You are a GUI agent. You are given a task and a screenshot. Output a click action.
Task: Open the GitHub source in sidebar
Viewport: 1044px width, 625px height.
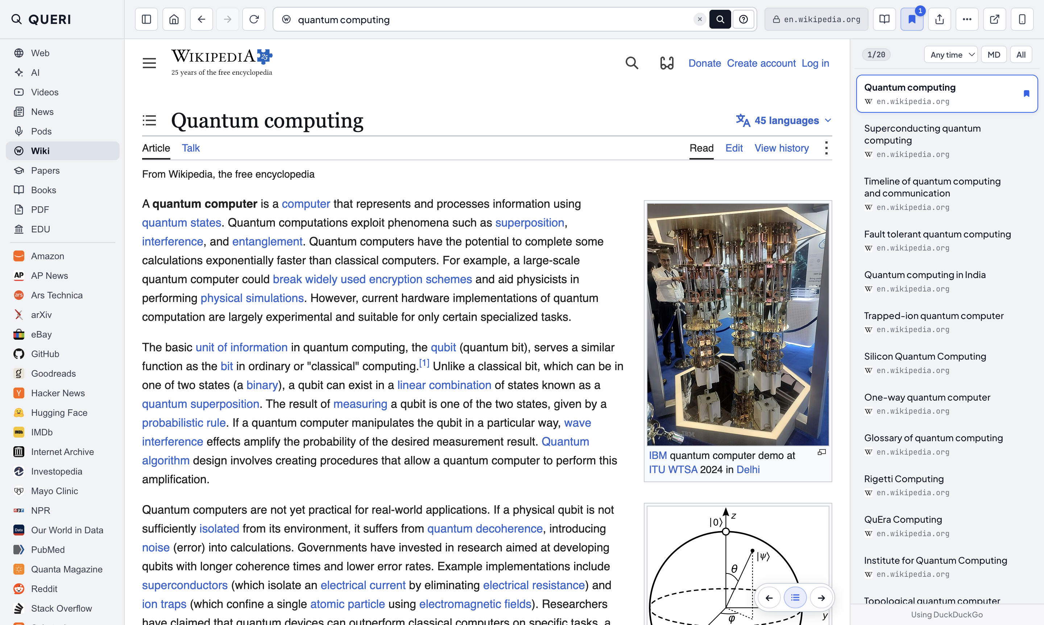[63, 354]
